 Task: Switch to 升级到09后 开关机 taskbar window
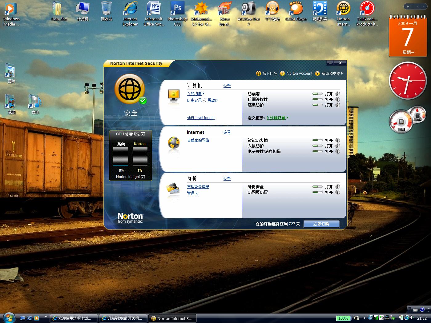(123, 318)
